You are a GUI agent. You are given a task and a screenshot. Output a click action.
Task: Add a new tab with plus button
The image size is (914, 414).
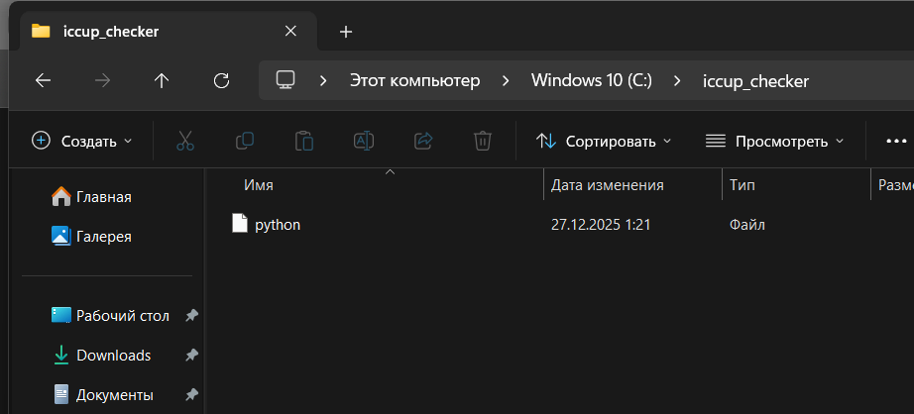click(346, 32)
